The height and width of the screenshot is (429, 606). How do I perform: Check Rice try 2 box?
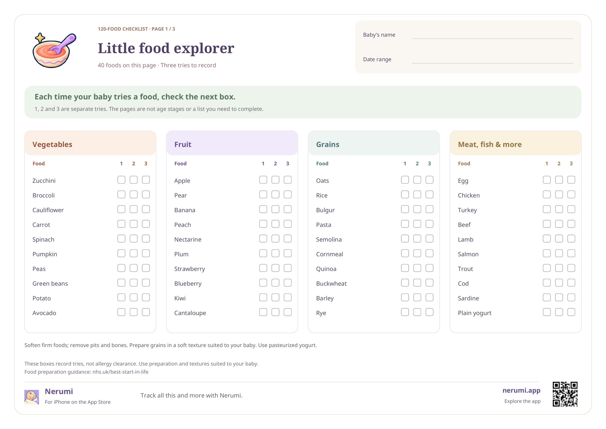coord(417,194)
